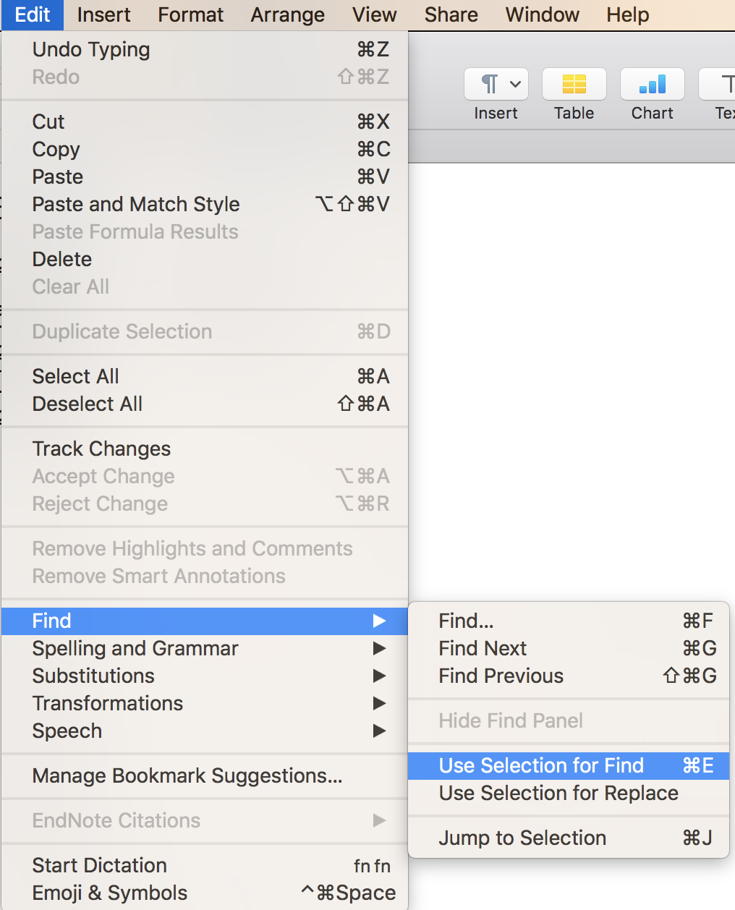
Task: Open Manage Bookmark Suggestions
Action: point(187,776)
